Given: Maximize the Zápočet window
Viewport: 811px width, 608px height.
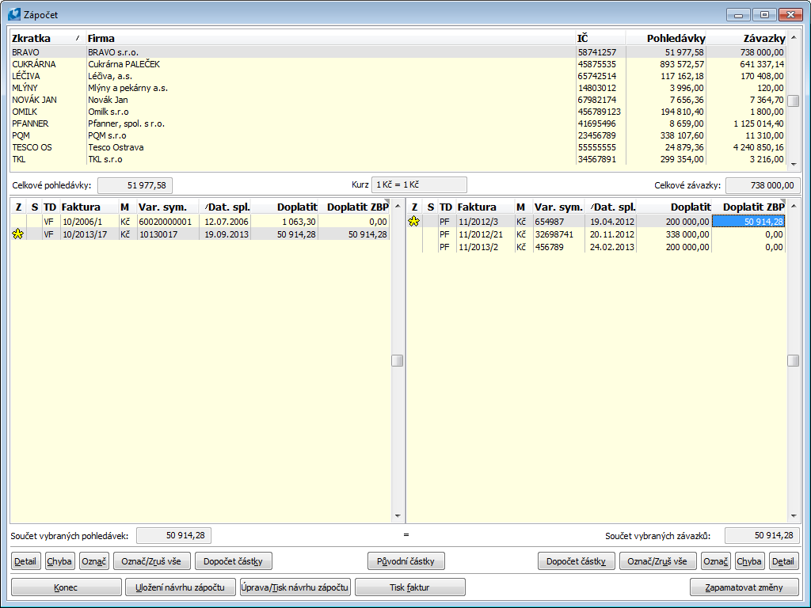Looking at the screenshot, I should [764, 14].
